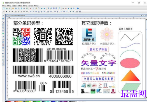Image resolution: width=151 pixels, height=102 pixels.
Task: Select the green image insert tool
Action: pyautogui.click(x=3, y=34)
